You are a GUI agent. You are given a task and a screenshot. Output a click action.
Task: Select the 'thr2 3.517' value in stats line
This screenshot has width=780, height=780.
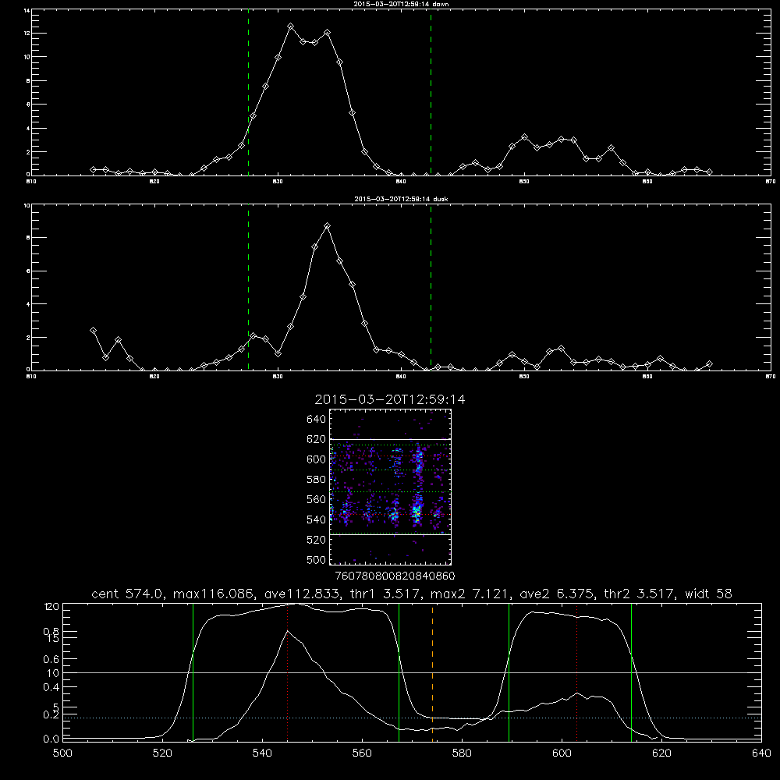639,594
